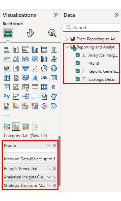
Task: Select the Paginated report visual
Action: tap(6, 106)
